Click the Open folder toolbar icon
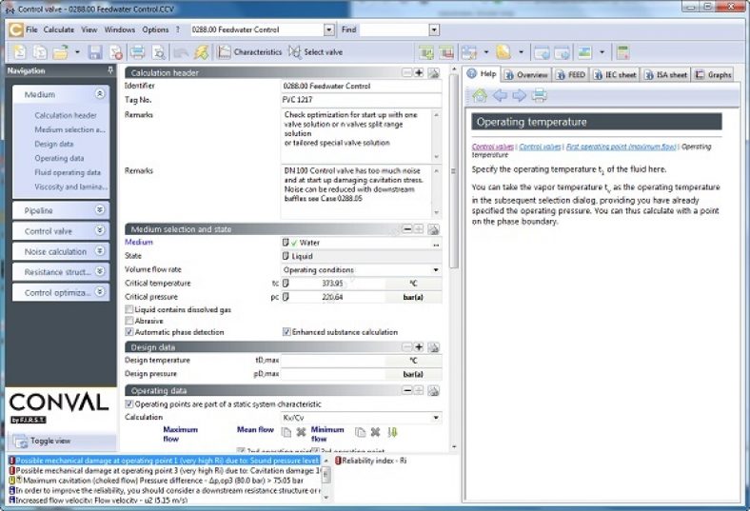Viewport: 750px width, 511px height. click(61, 52)
